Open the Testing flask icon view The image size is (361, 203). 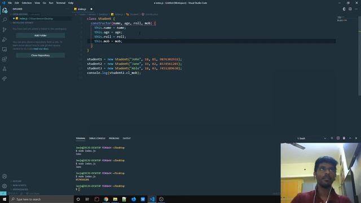pos(5,69)
